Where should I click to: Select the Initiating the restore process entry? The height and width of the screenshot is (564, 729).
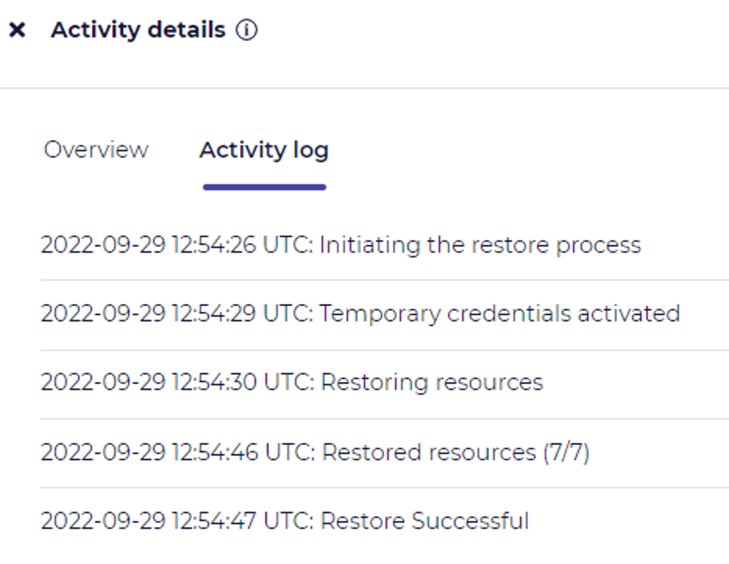pyautogui.click(x=341, y=245)
